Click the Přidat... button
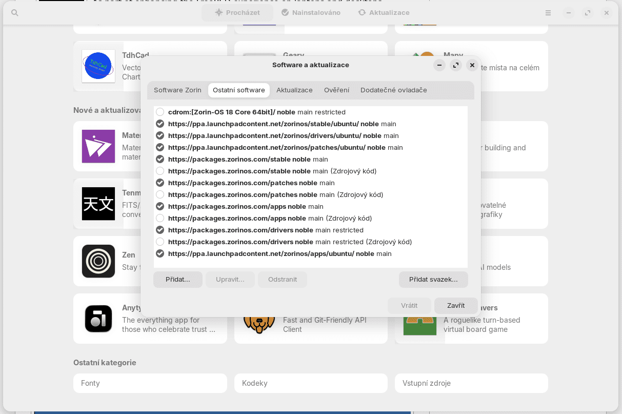 [178, 280]
